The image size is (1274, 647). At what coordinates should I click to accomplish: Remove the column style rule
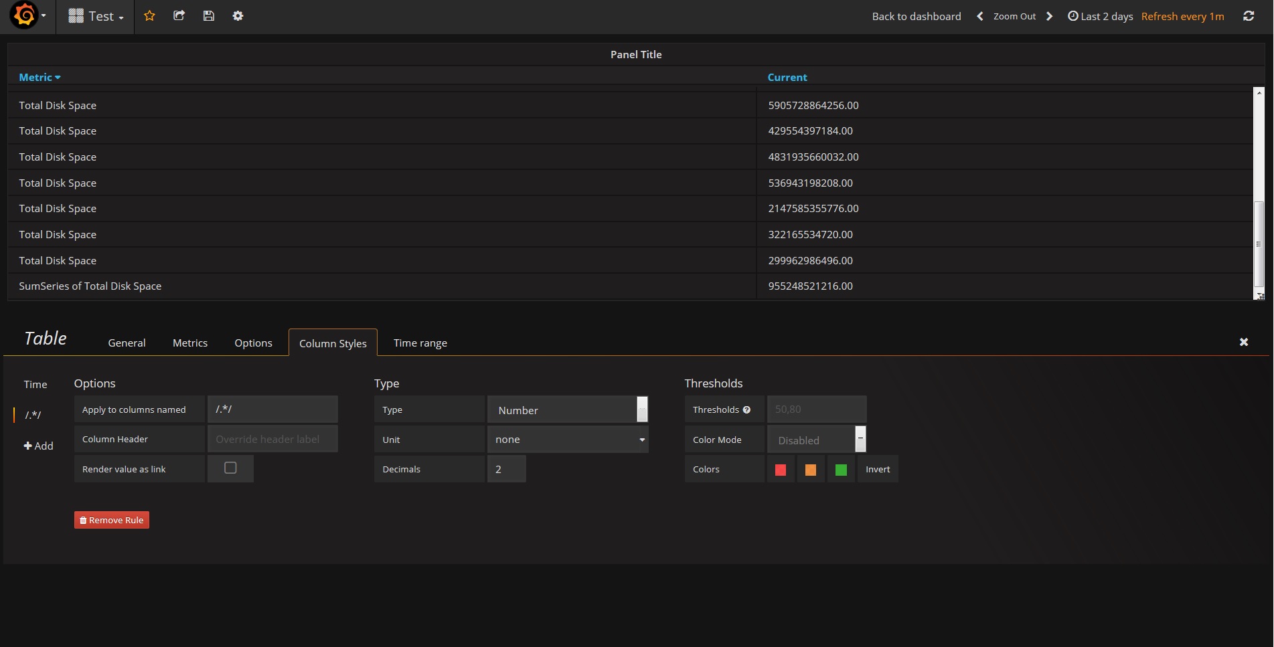[x=111, y=520]
